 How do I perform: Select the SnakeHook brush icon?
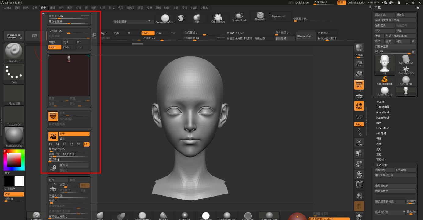coord(239,17)
